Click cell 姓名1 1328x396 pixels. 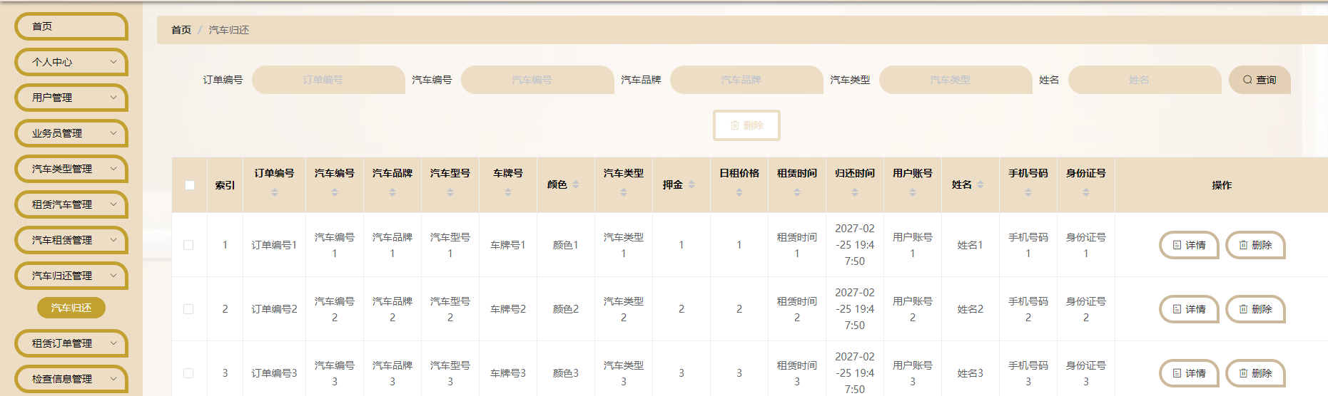pos(970,245)
